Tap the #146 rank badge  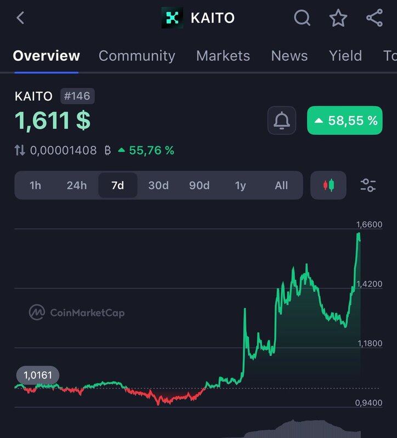[x=77, y=96]
